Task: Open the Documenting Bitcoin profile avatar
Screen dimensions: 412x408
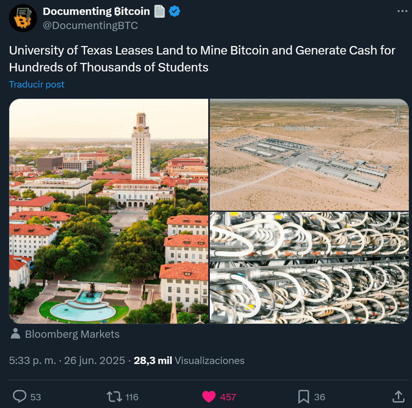Action: coord(23,18)
